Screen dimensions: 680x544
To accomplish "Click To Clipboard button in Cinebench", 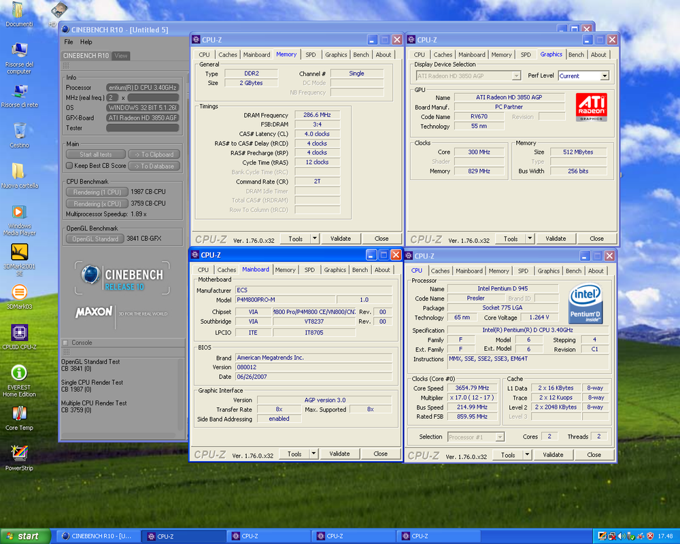I will point(154,154).
